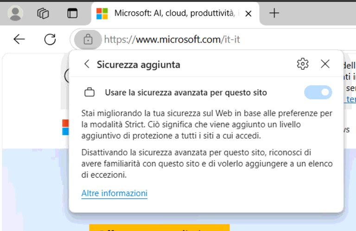Return to previous panel via Sicurezza aggiunta chevron

coord(87,64)
